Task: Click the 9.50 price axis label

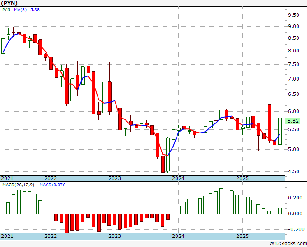Action: tap(293, 15)
